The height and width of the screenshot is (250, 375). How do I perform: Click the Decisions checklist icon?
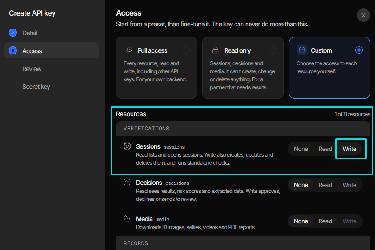click(x=127, y=182)
